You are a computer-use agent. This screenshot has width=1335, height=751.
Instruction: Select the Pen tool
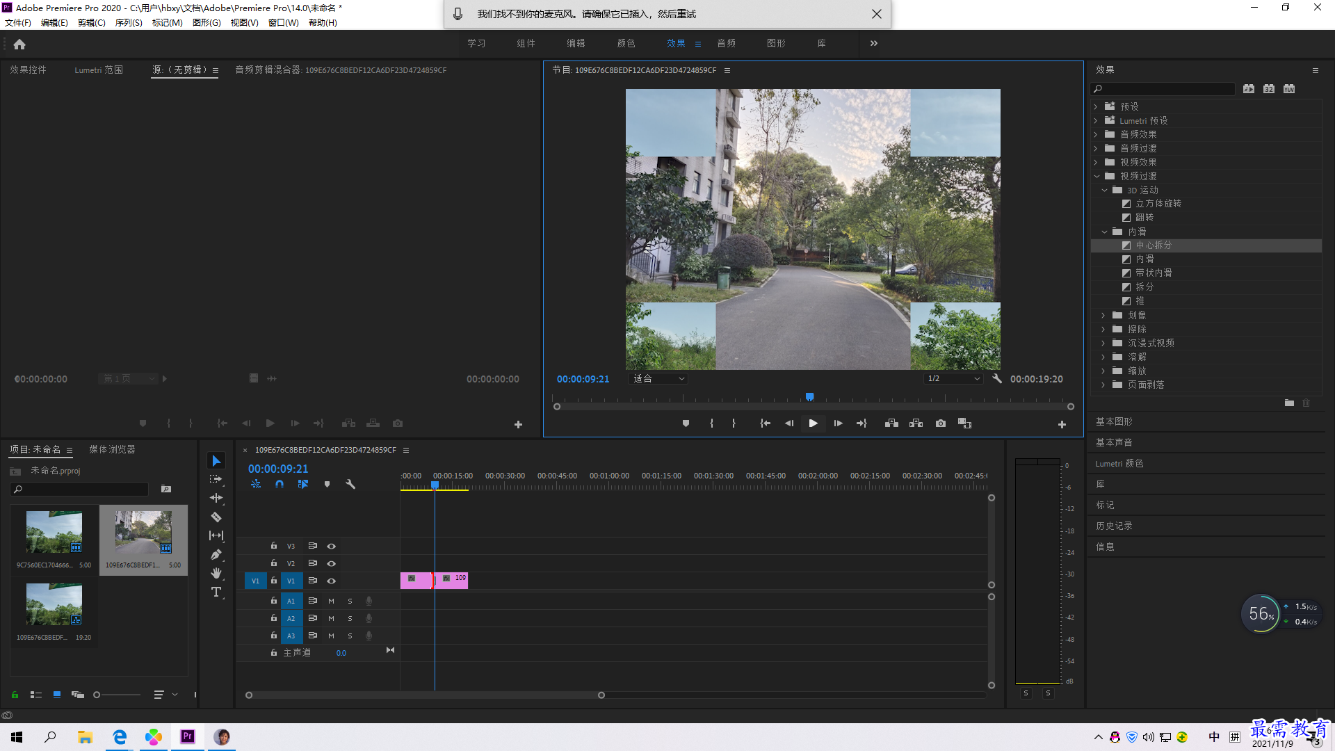216,554
